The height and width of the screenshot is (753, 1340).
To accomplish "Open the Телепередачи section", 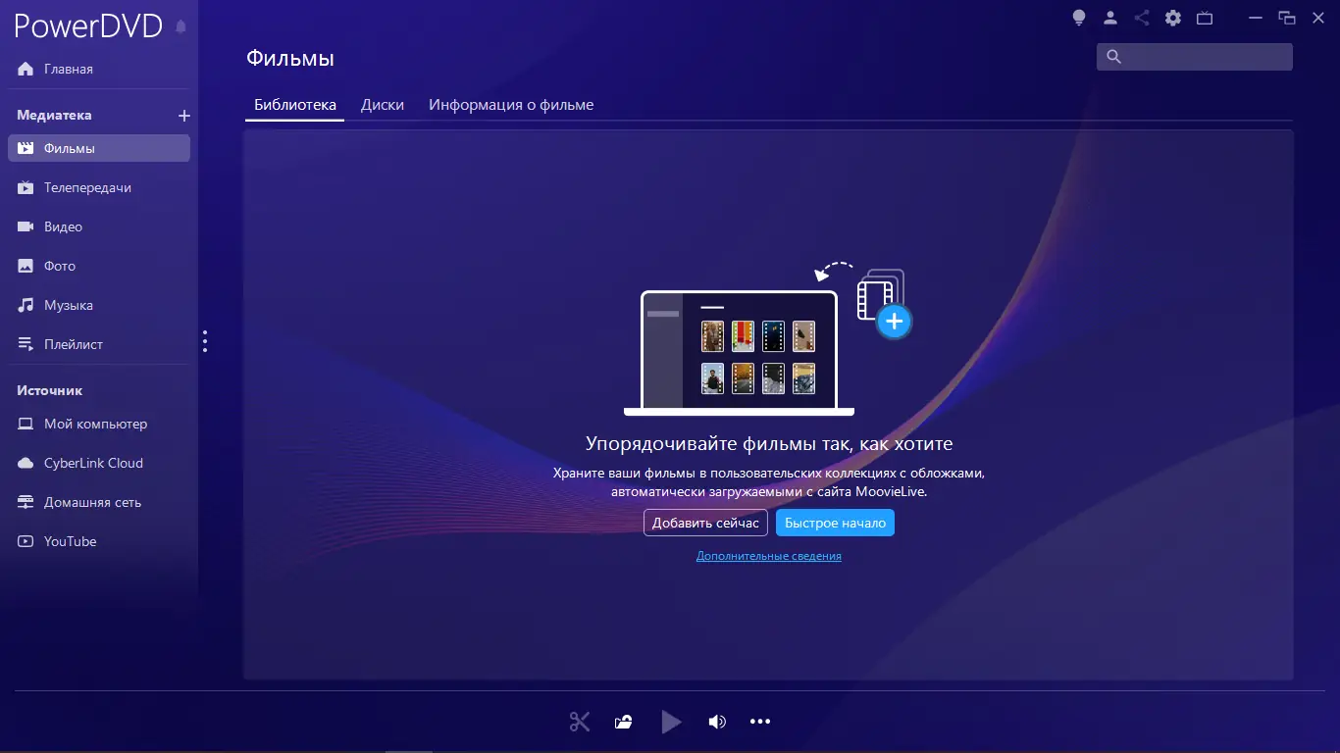I will (99, 187).
